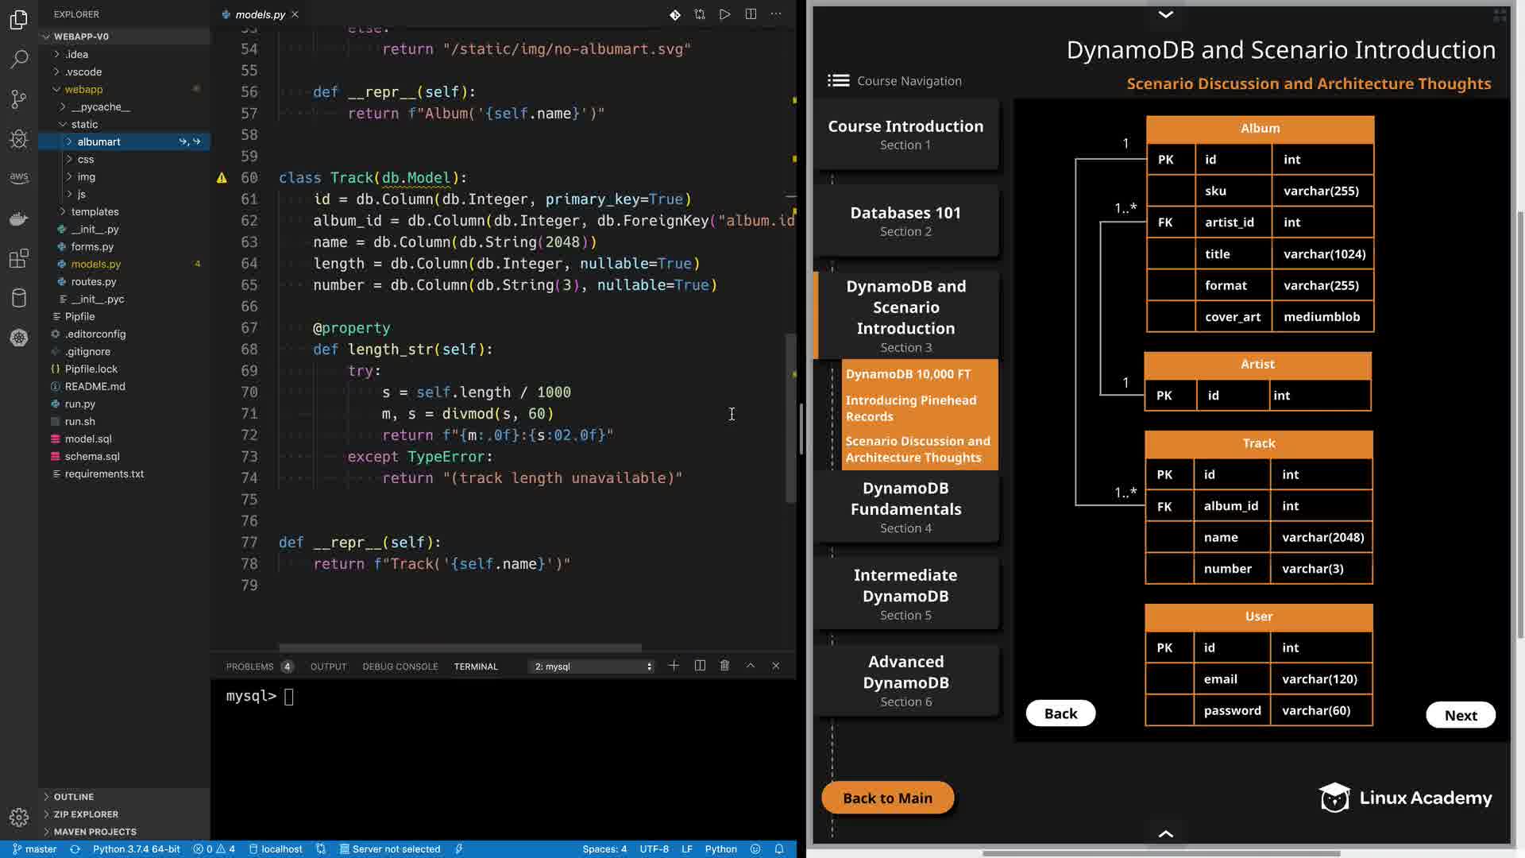
Task: Open the AWS toolkit panel icon
Action: 19,177
